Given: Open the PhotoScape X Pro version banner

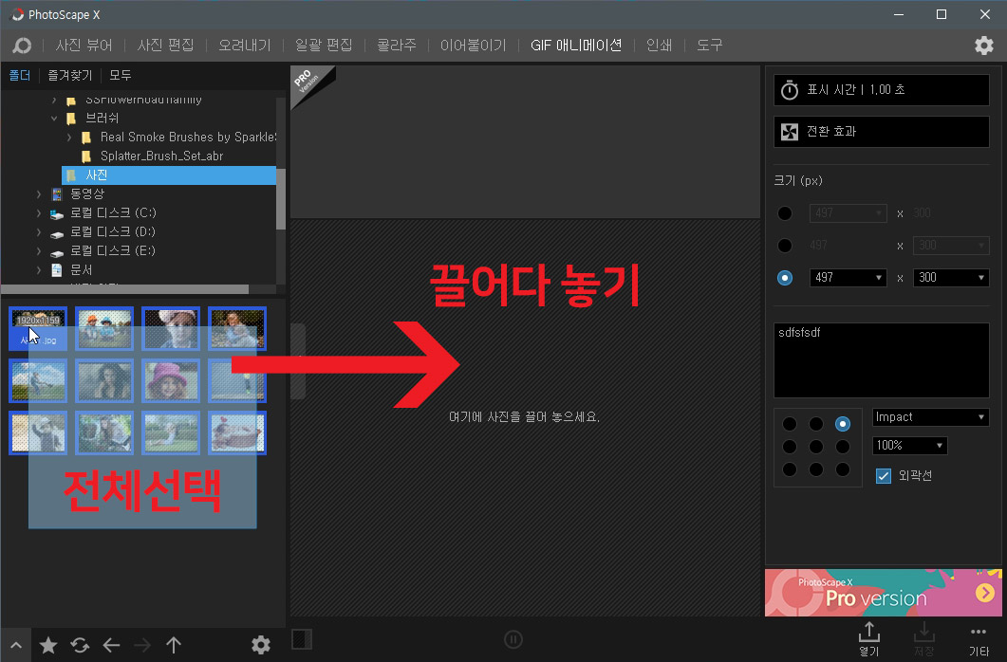Looking at the screenshot, I should click(x=883, y=592).
